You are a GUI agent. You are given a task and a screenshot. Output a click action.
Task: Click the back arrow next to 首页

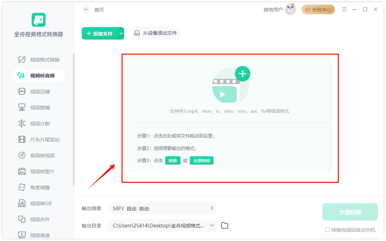tap(86, 10)
